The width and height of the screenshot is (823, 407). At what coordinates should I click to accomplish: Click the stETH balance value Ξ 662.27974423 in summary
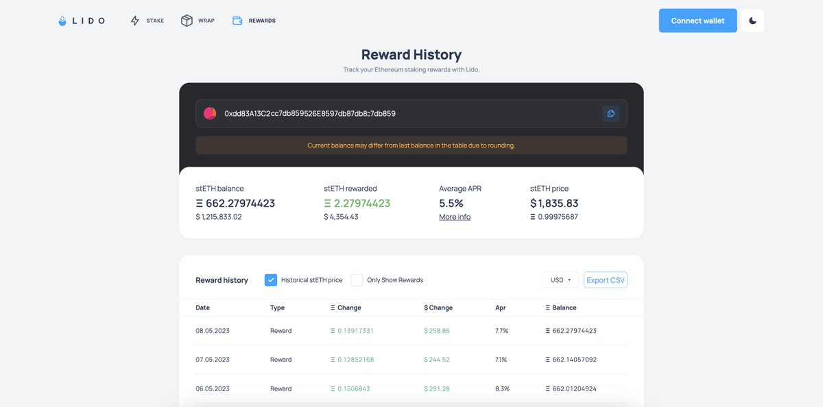(x=235, y=203)
